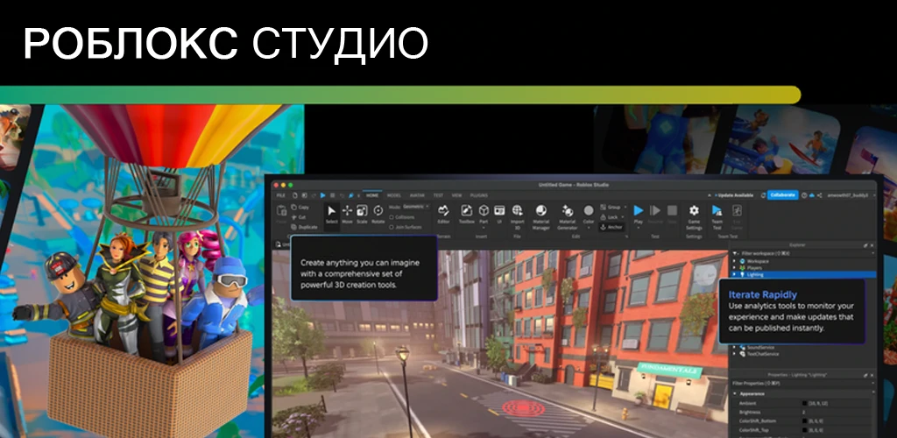Viewport: 897px width, 438px height.
Task: Expand the TextChatService tree node
Action: point(734,354)
